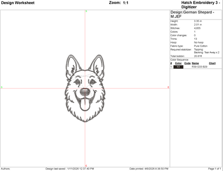Click the 'Authors:' footer label
This screenshot has height=171, width=223.
(x=6, y=169)
